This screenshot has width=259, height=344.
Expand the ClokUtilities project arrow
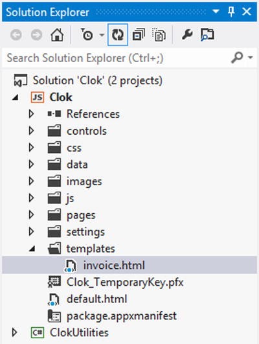(14, 332)
